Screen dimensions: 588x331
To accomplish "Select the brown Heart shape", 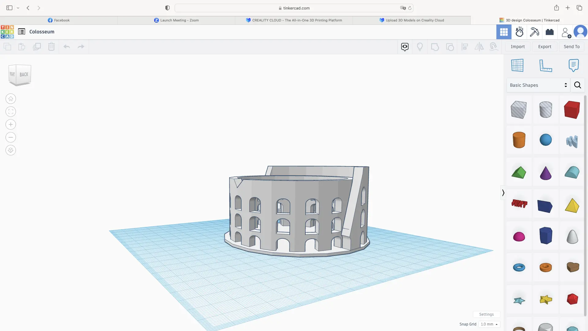I will (x=572, y=267).
